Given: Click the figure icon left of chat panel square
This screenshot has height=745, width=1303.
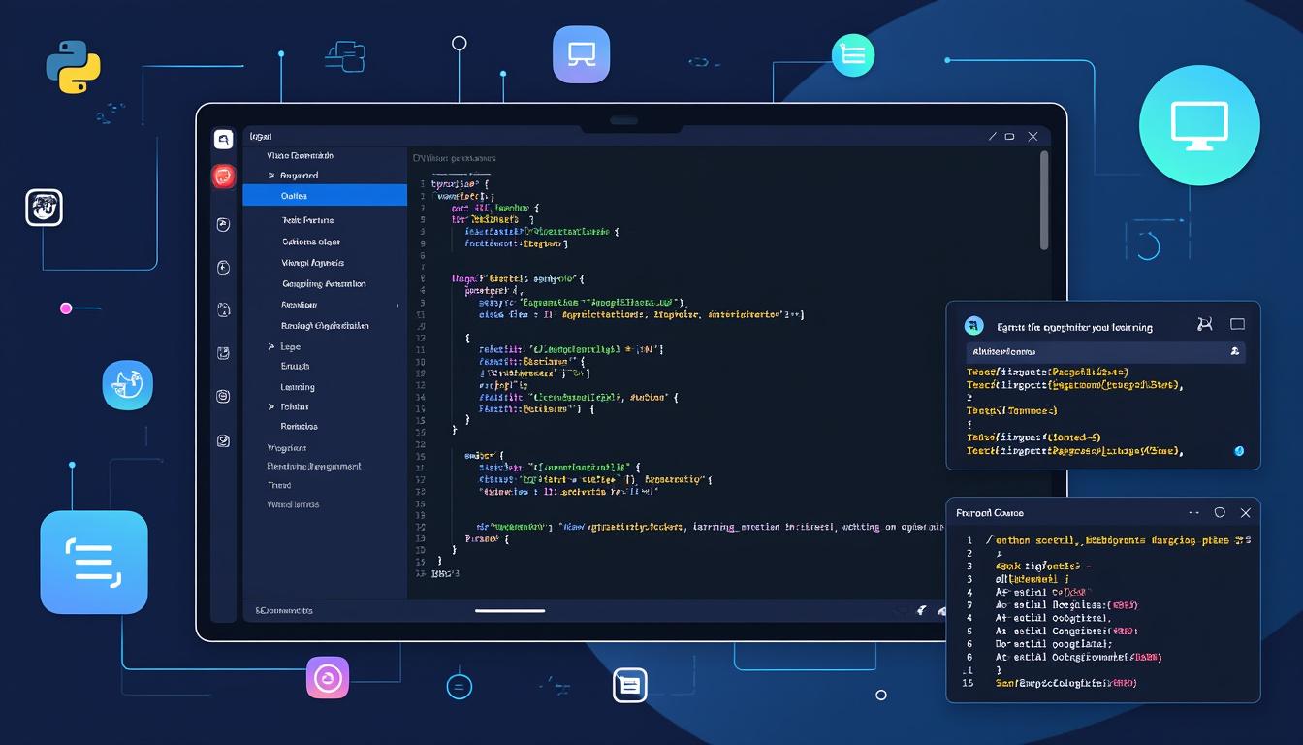Looking at the screenshot, I should [1205, 325].
